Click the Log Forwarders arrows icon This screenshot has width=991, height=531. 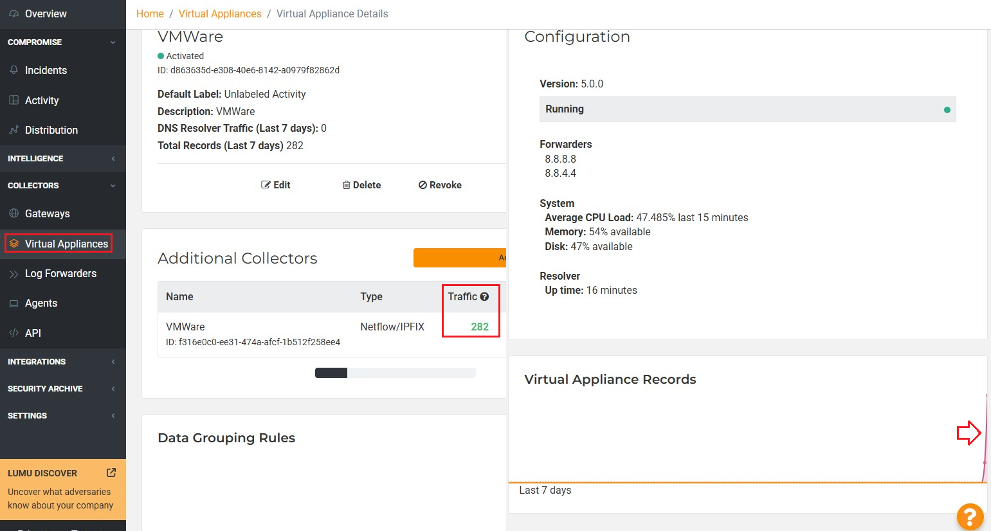[14, 274]
